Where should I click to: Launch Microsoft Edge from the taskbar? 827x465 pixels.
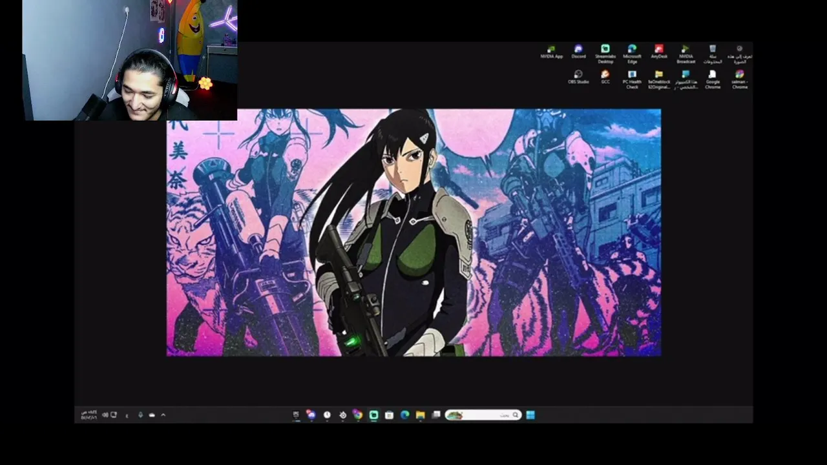[404, 415]
